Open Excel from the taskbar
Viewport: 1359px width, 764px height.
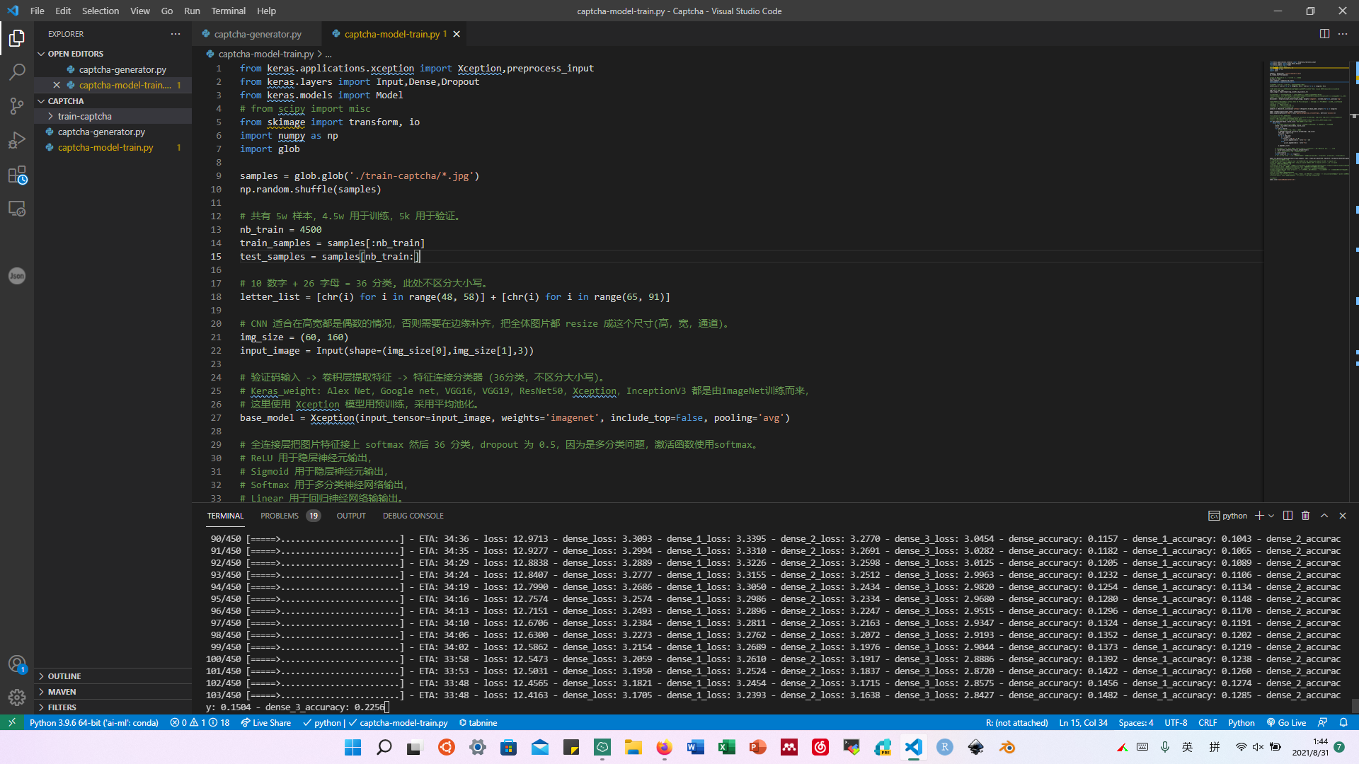point(726,747)
